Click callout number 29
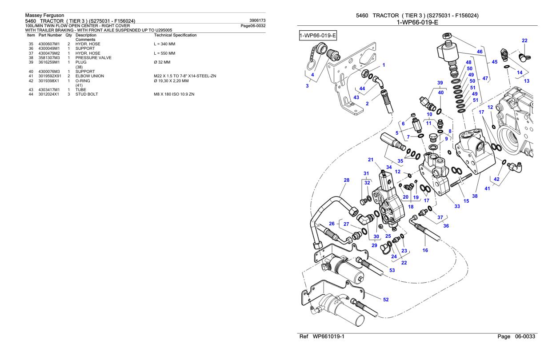The height and width of the screenshot is (352, 544). click(374, 245)
